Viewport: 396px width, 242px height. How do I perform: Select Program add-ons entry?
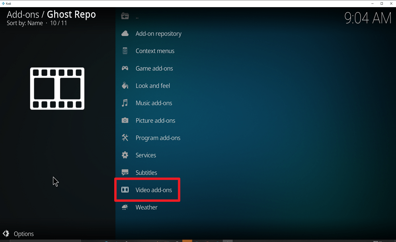158,138
